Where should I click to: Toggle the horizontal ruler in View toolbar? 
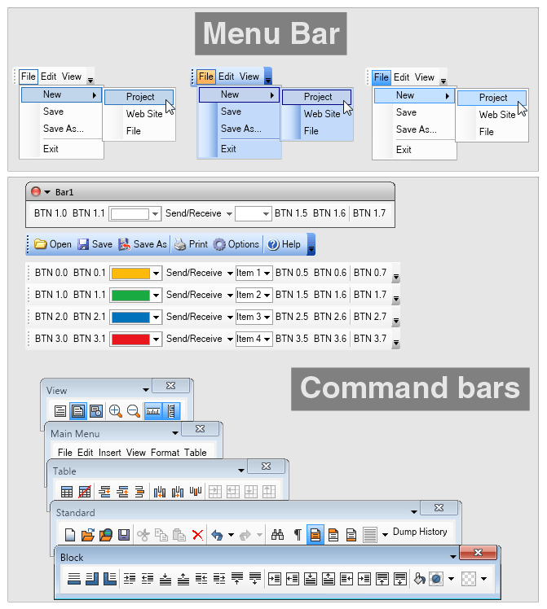153,411
